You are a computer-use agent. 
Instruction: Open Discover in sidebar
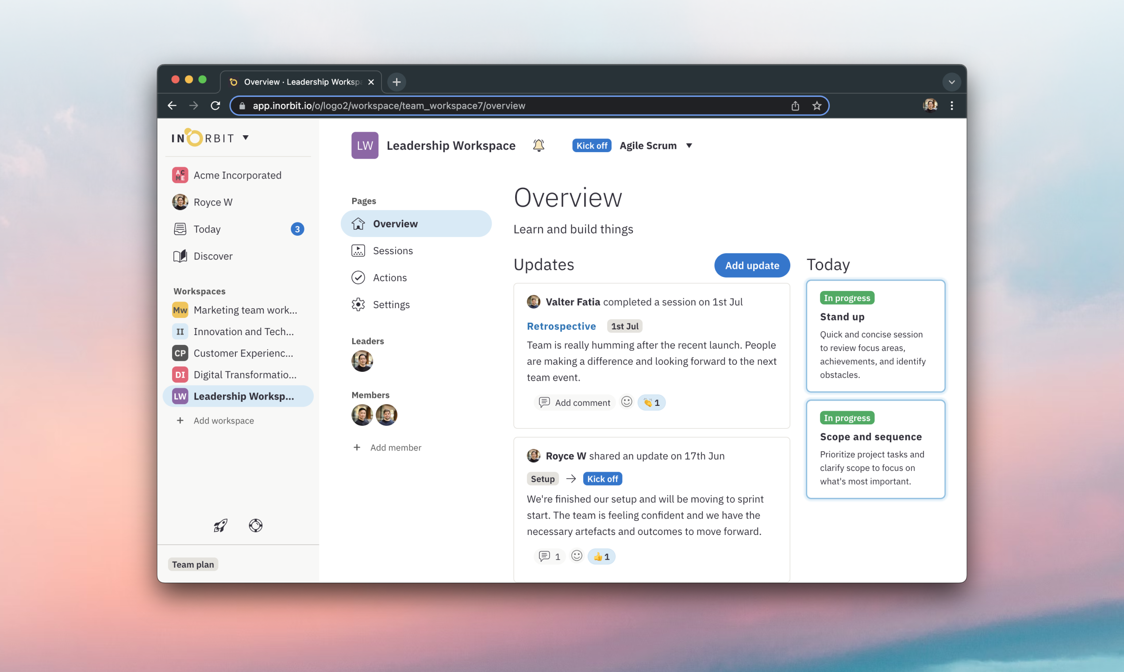(203, 256)
